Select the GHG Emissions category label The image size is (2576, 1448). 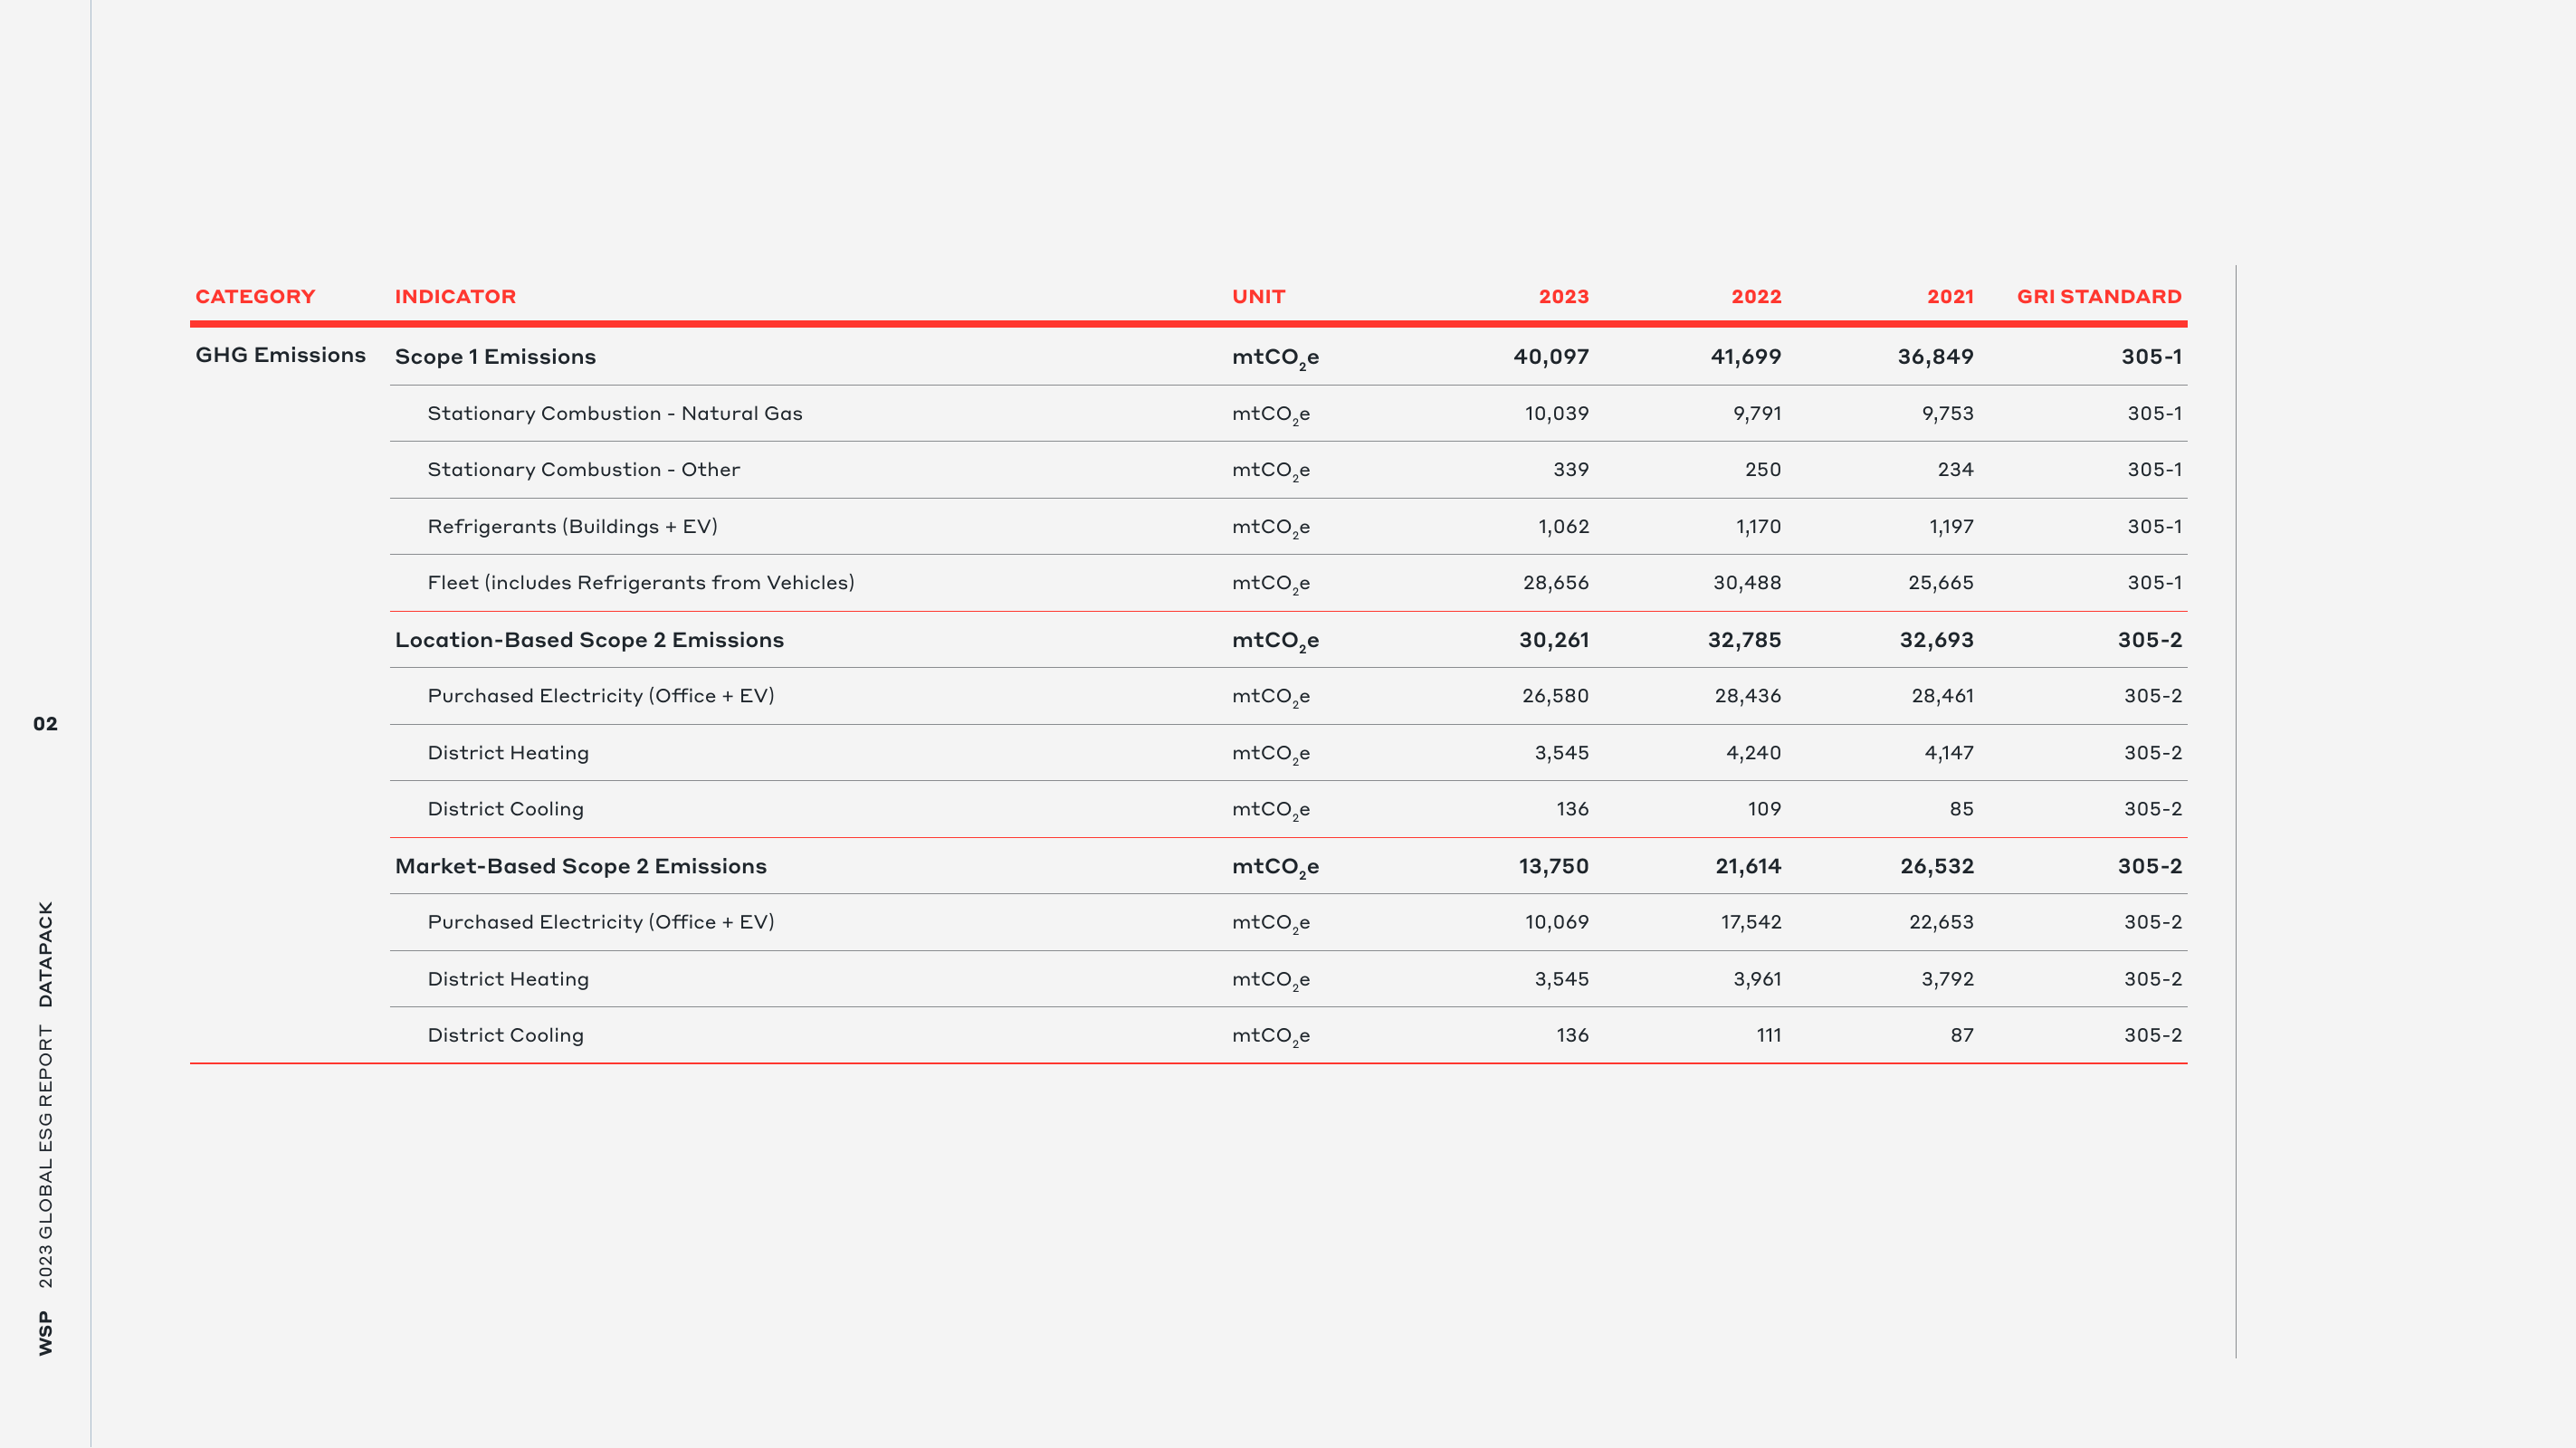click(281, 355)
